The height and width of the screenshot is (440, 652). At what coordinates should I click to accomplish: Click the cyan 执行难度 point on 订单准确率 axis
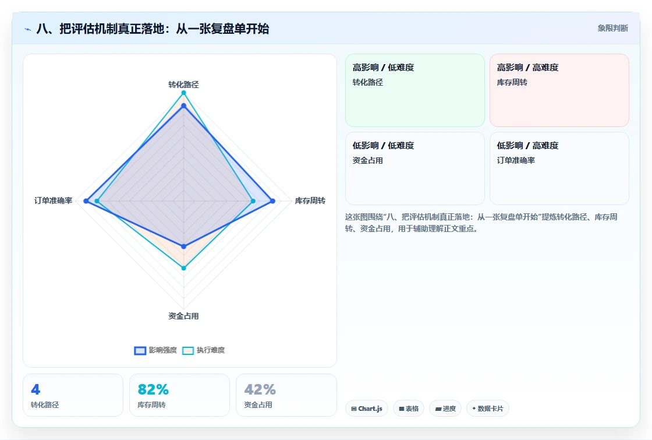tap(97, 201)
